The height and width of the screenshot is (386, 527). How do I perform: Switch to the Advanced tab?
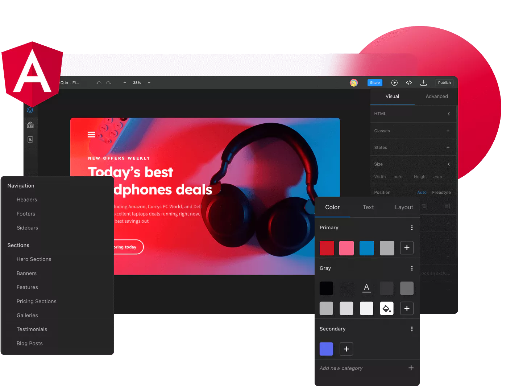click(x=436, y=96)
